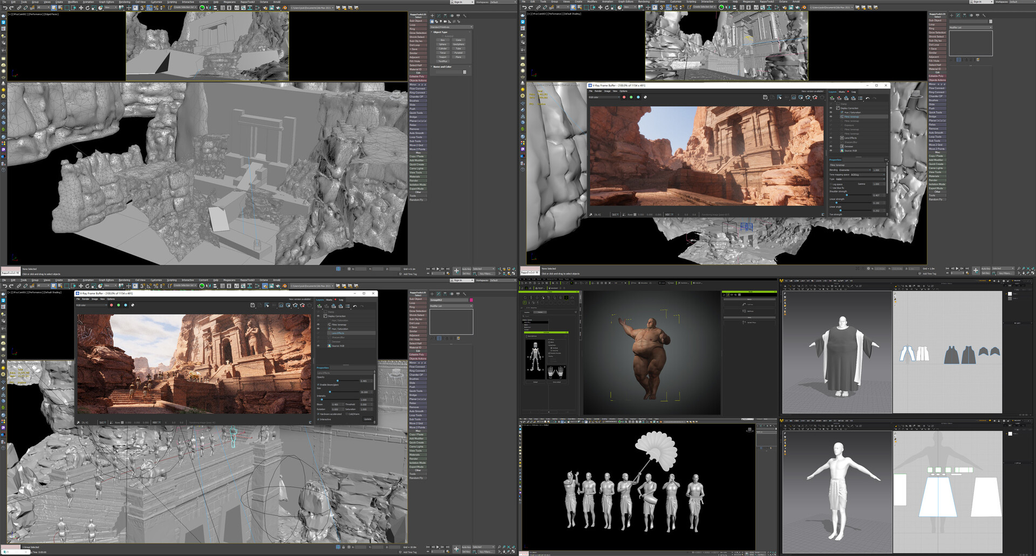Open Tone mapping space ACEScg dropdown
This screenshot has height=556, width=1036.
(868, 175)
